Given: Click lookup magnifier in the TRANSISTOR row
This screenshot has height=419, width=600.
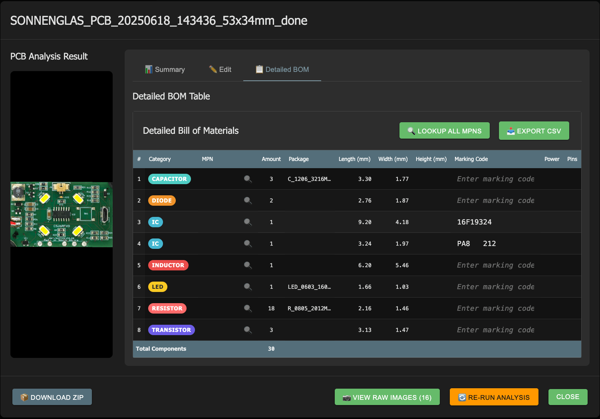Looking at the screenshot, I should click(248, 330).
